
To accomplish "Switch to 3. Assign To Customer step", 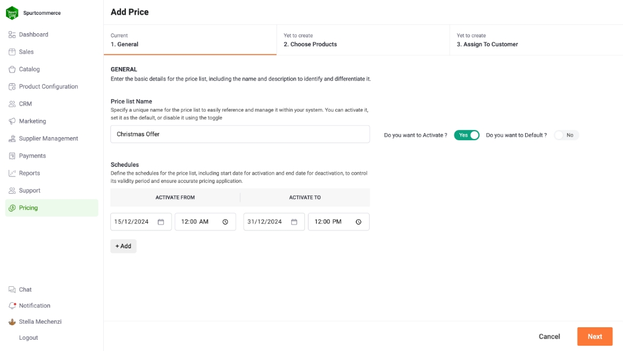I will [536, 40].
